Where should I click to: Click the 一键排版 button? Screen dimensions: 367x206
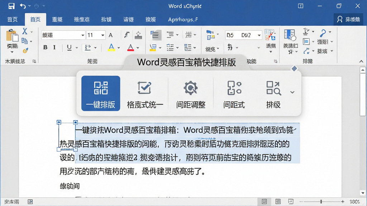tap(101, 93)
